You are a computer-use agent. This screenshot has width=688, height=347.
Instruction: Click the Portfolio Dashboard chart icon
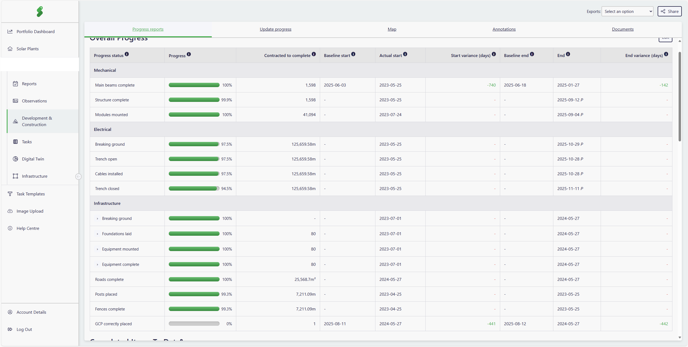[10, 31]
